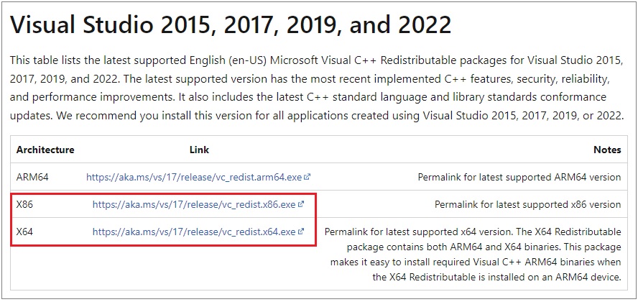Select the X86 architecture cell
The image size is (638, 302).
[x=24, y=204]
